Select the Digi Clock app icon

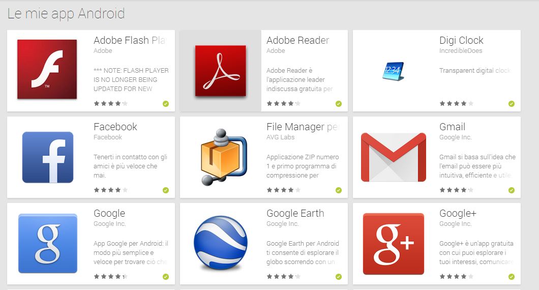click(x=393, y=71)
